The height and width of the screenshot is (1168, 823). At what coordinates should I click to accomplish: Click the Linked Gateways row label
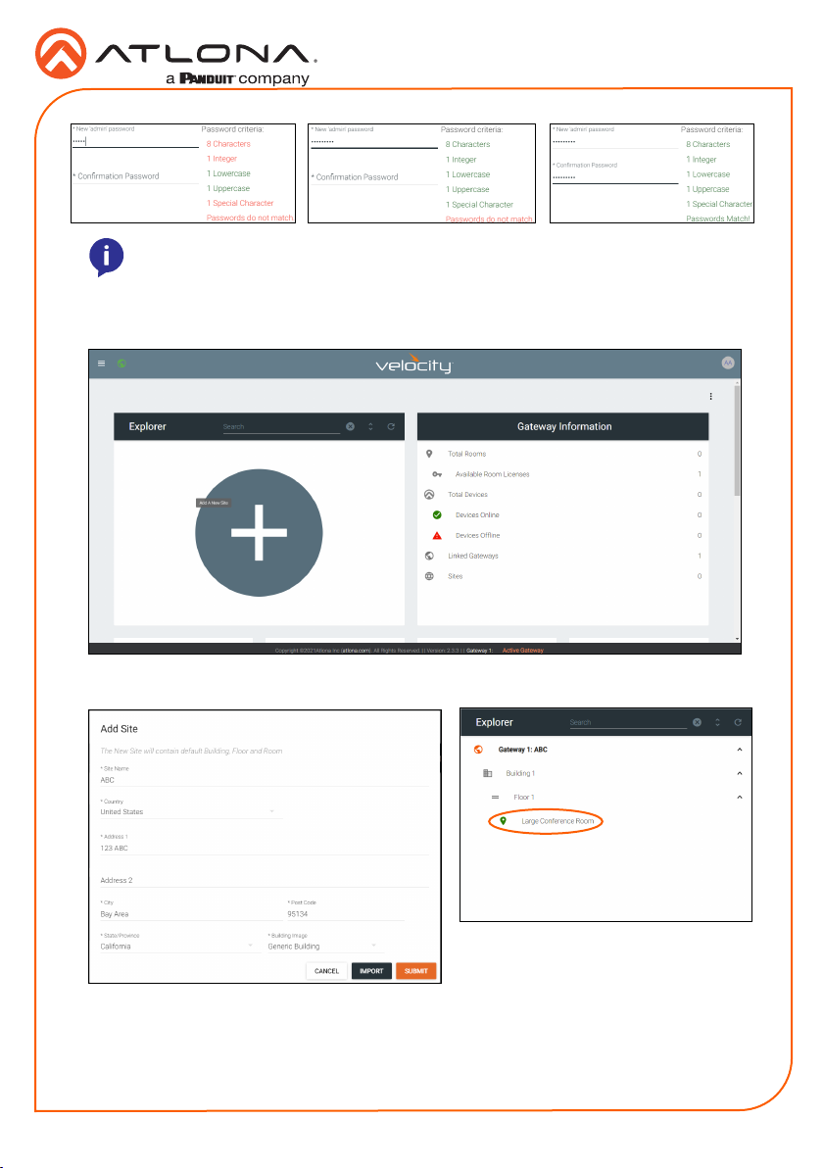pos(473,556)
